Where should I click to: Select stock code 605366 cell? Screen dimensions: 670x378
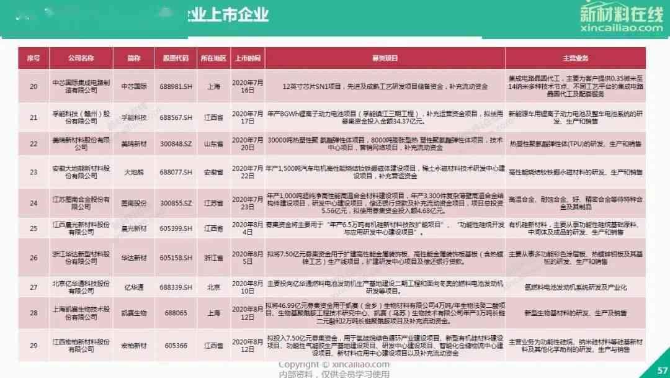(x=176, y=346)
